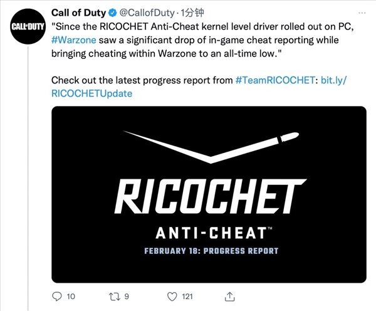
Task: Like the tweet with the heart icon
Action: pos(172,297)
